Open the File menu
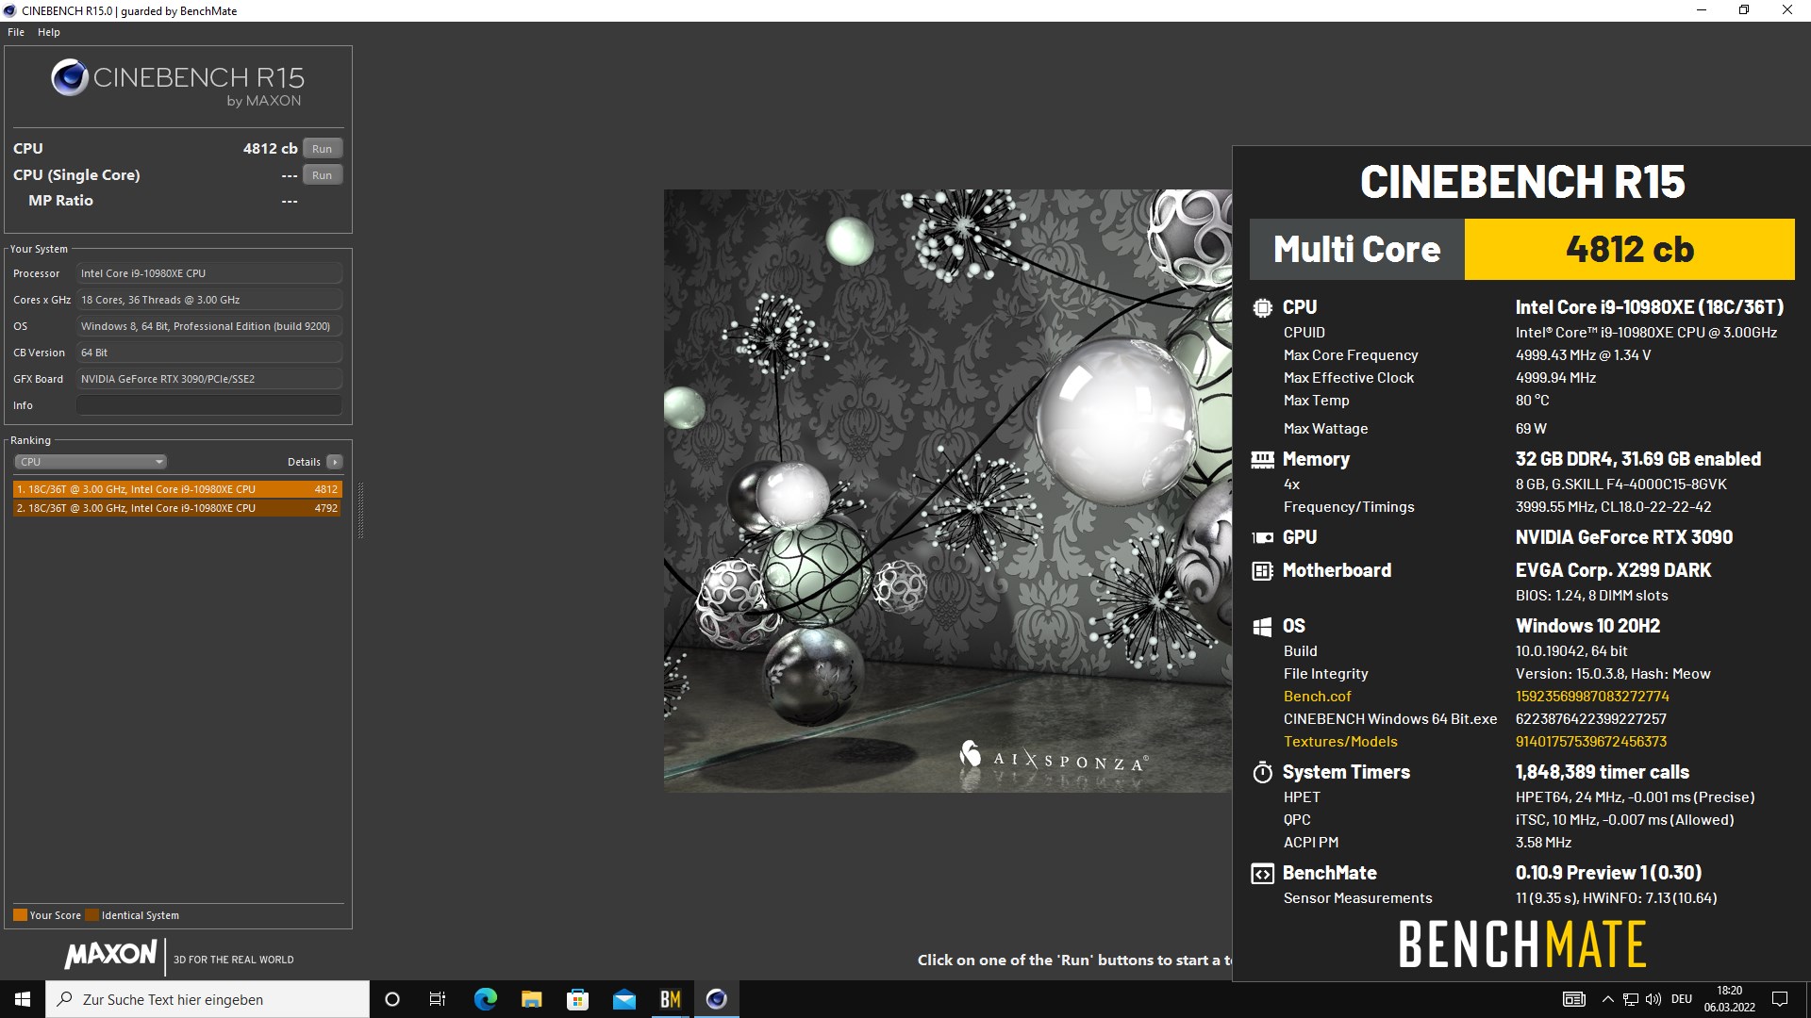1811x1018 pixels. [x=16, y=32]
